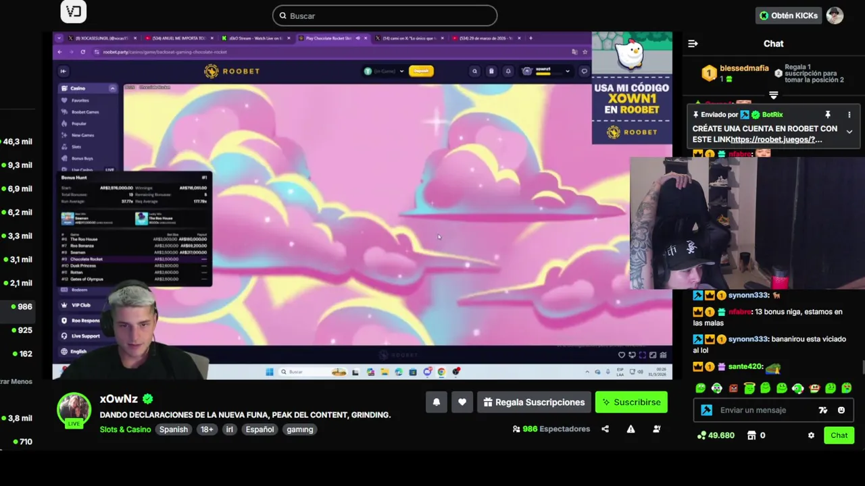Click Roobet notifications bell icon
Screen dimensions: 865x486
tap(508, 71)
